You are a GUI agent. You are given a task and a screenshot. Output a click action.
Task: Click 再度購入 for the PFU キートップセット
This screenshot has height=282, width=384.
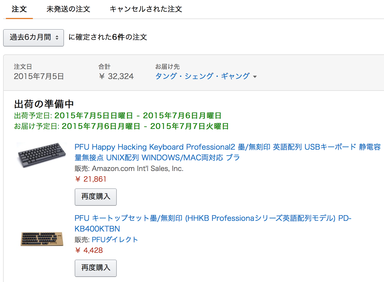click(96, 268)
